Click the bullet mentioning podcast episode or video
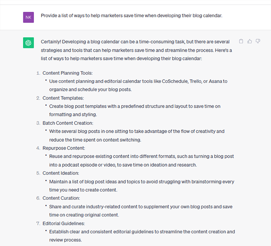Screen dimensions: 271x246 [135, 160]
